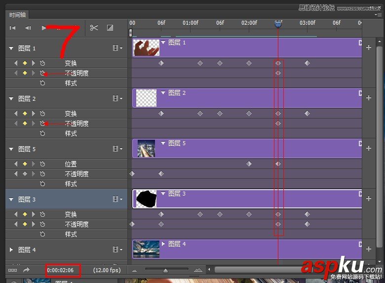Collapse the 图层 2 track in the list
This screenshot has width=385, height=283.
point(11,99)
